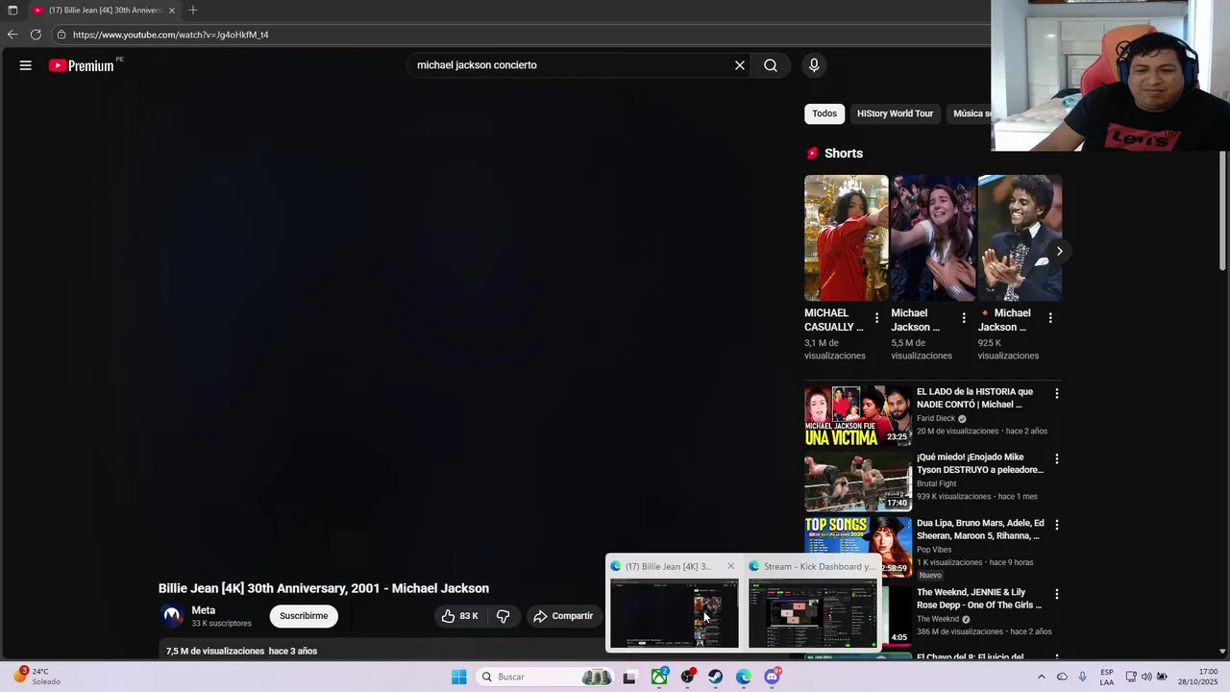Open Compartir share dialog
The width and height of the screenshot is (1230, 692).
[x=563, y=616]
